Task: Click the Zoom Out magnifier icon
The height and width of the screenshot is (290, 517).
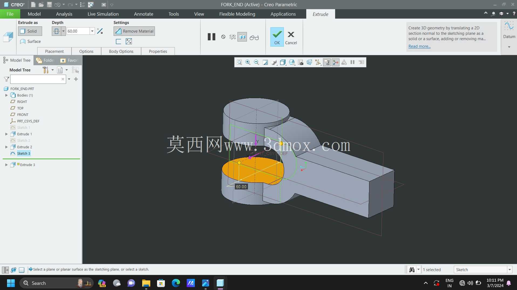Action: pos(257,63)
